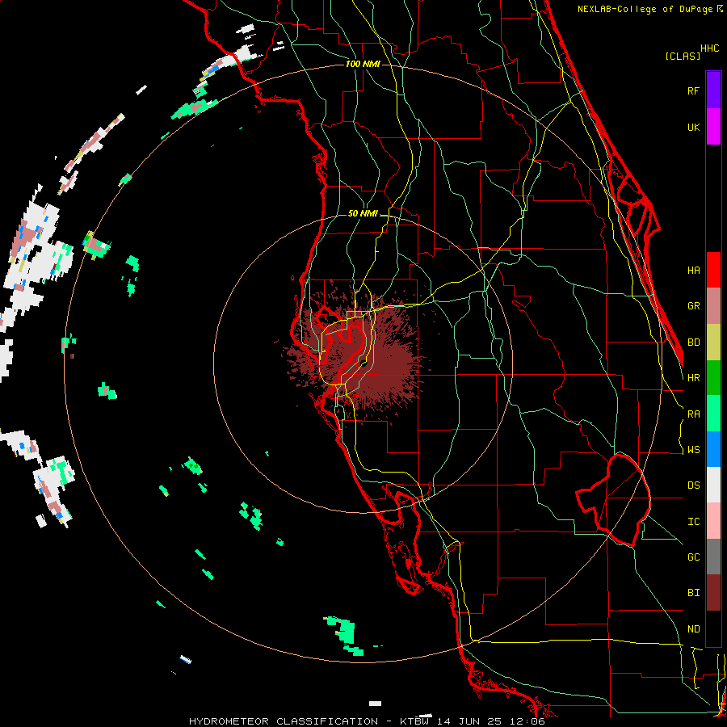Click the GR legend label
Viewport: 727px width, 727px height.
[x=693, y=306]
